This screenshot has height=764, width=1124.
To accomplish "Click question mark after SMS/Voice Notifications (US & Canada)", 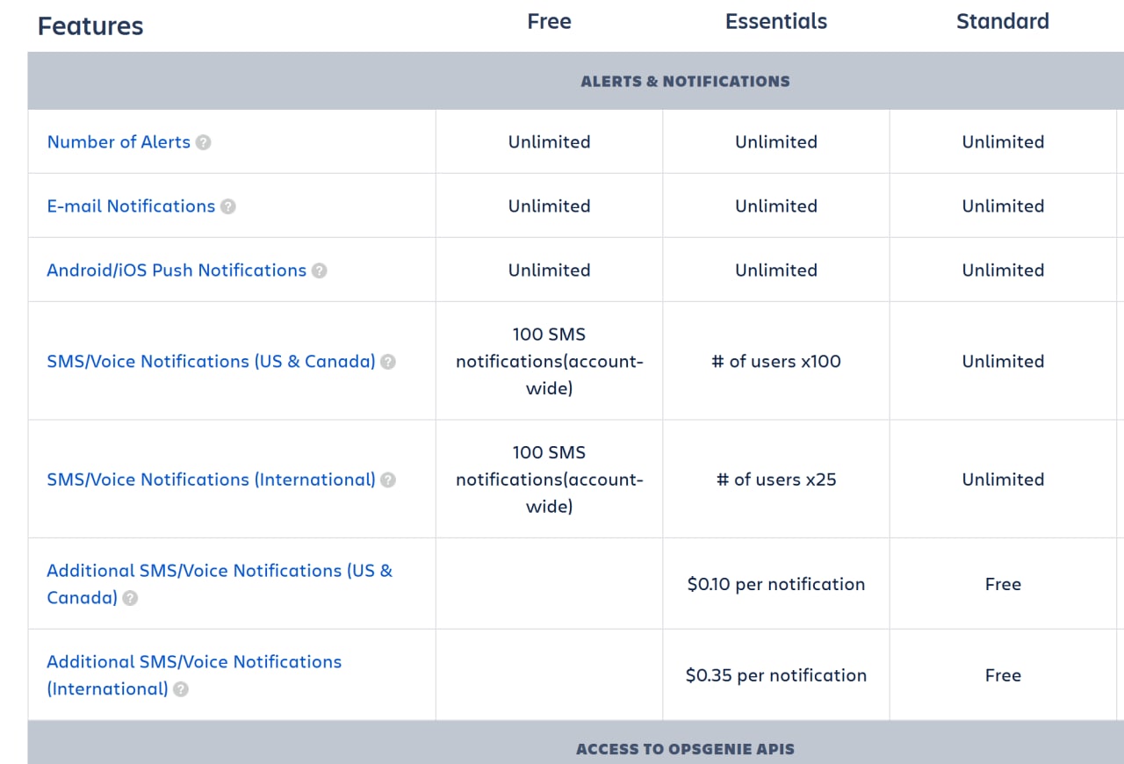I will click(x=387, y=362).
